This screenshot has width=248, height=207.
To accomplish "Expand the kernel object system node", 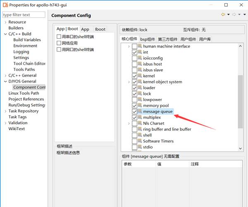I will point(129,82).
